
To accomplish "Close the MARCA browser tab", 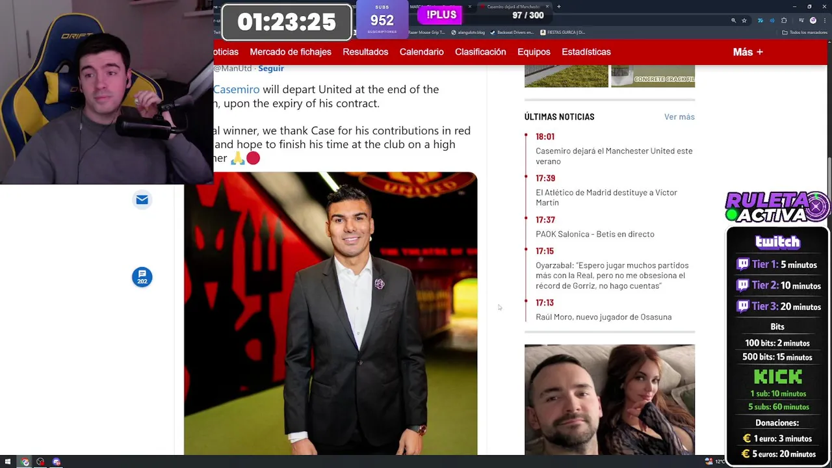I will pos(470,6).
